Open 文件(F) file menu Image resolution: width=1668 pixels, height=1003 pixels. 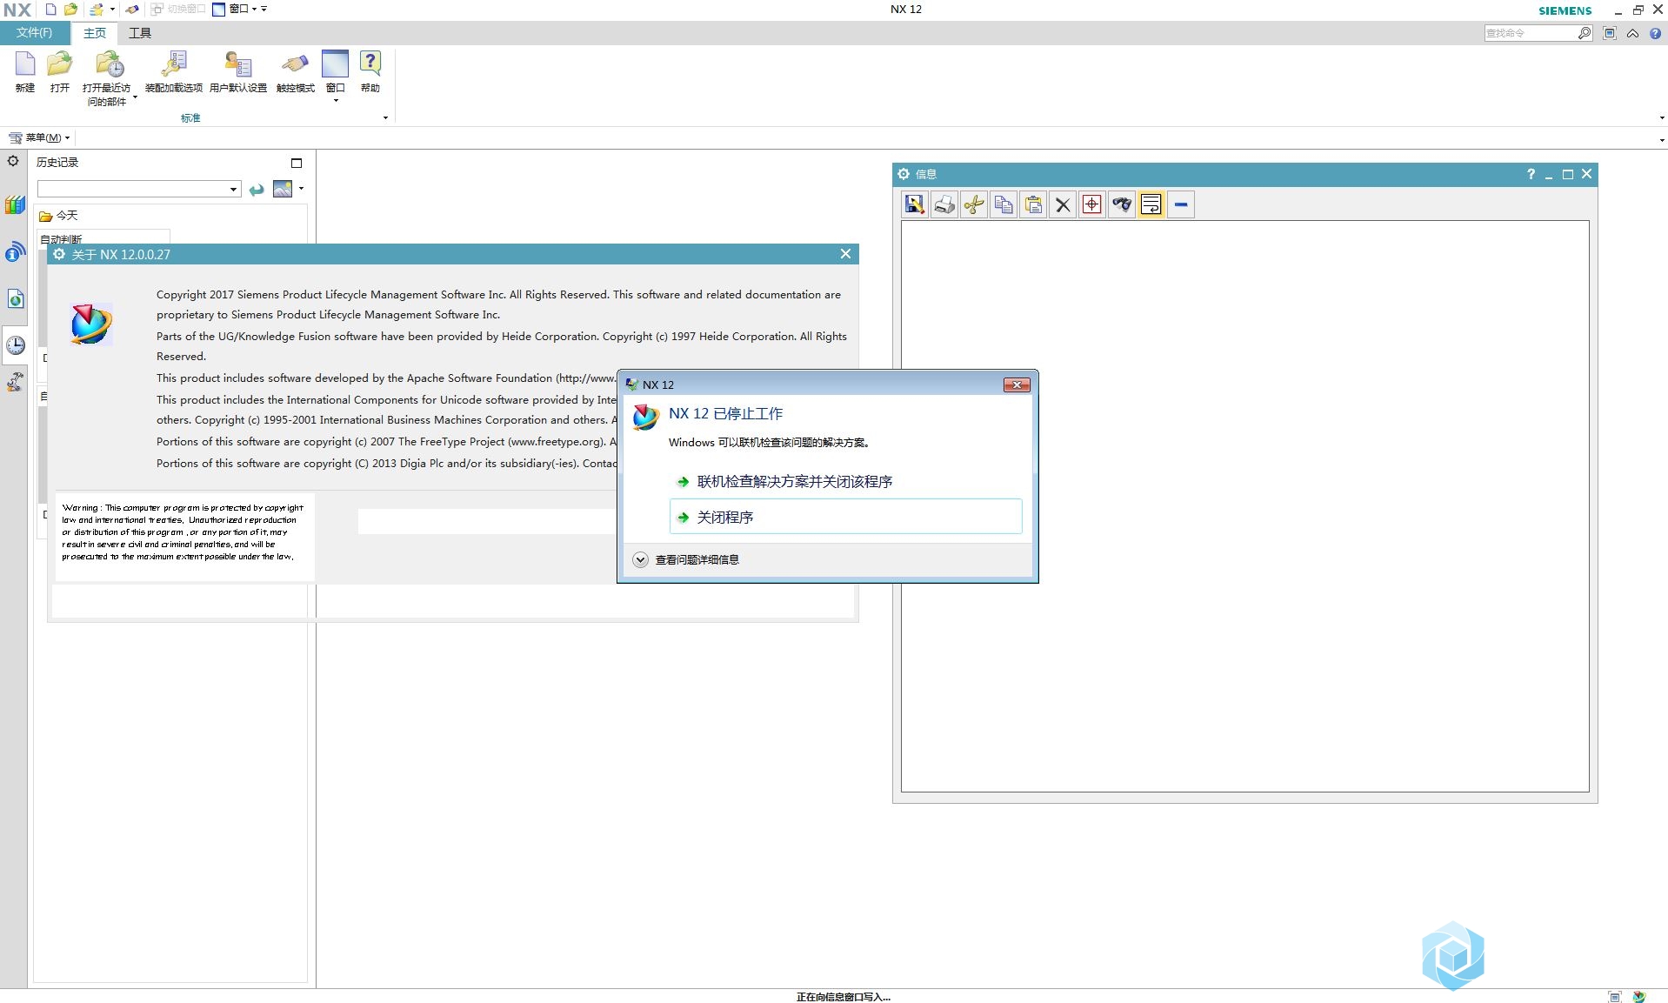tap(34, 33)
